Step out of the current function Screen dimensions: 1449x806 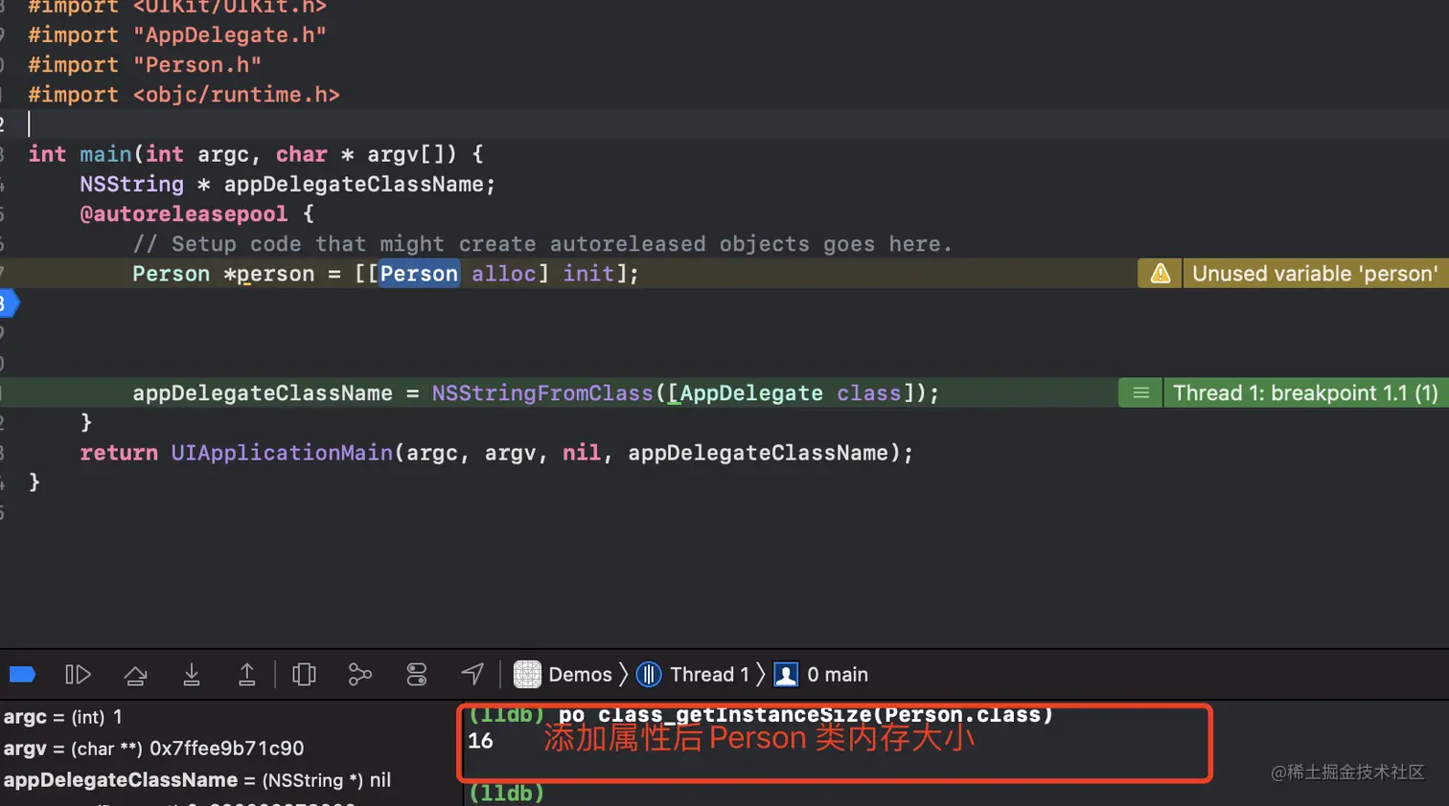click(247, 675)
